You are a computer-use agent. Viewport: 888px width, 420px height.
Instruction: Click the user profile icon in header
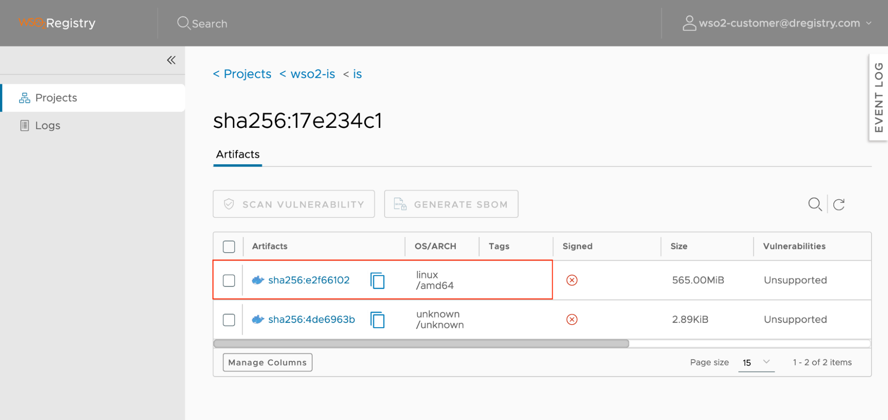tap(689, 23)
